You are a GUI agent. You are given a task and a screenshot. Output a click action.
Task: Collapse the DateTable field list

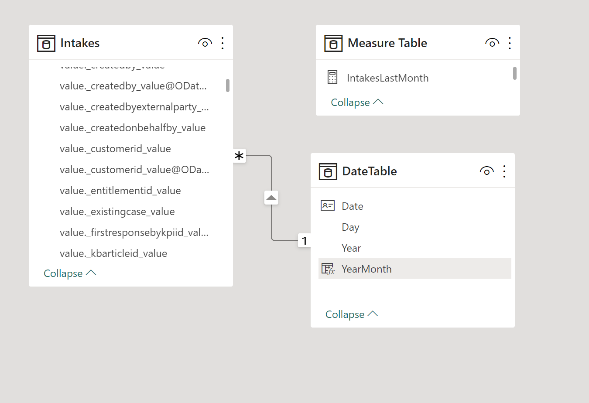coord(352,314)
